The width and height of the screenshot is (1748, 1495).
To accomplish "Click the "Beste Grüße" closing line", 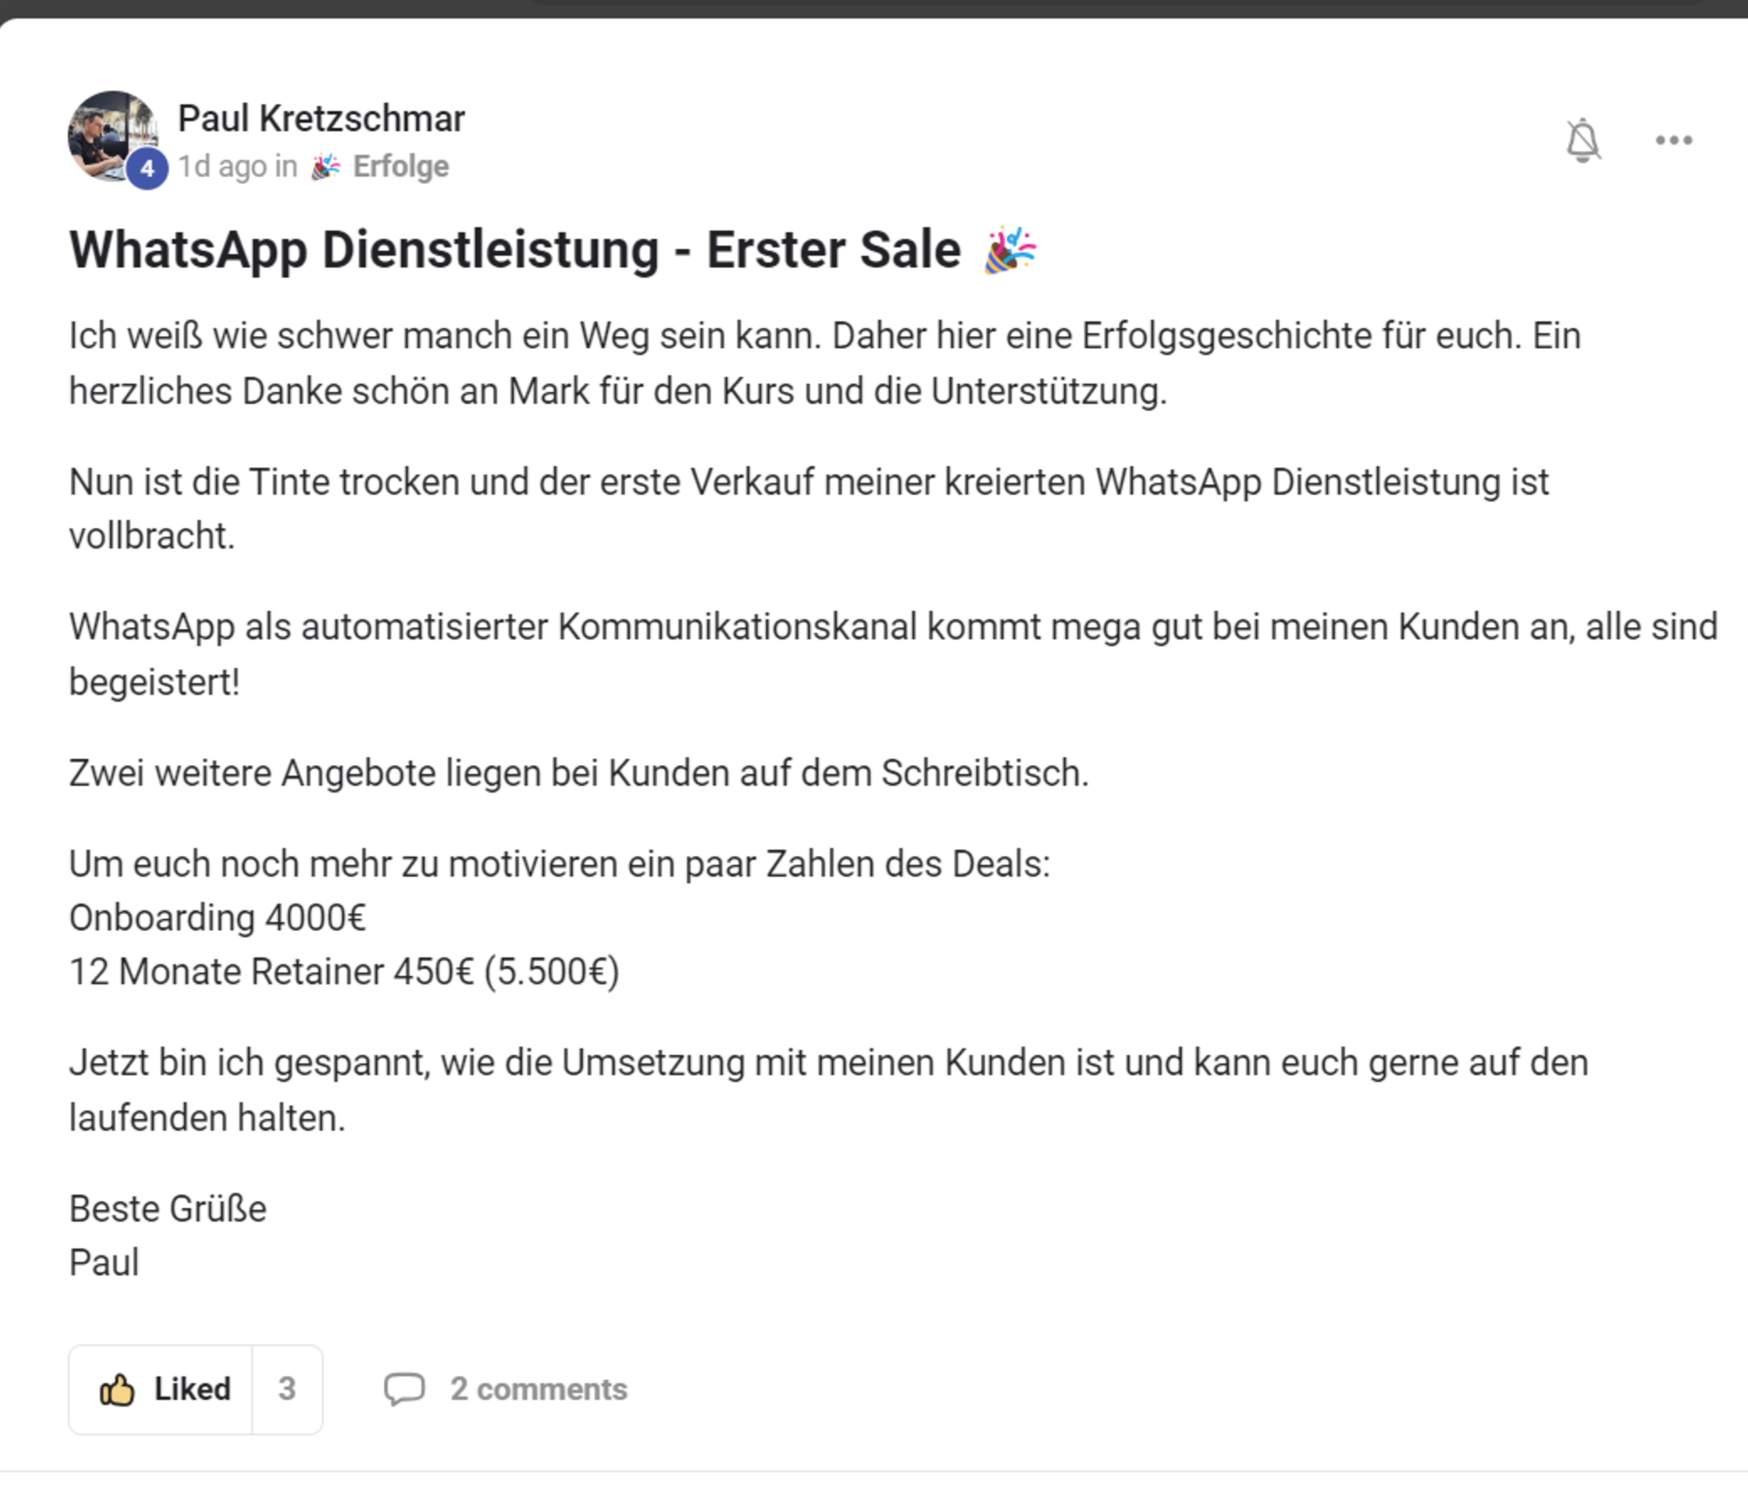I will pyautogui.click(x=168, y=1209).
